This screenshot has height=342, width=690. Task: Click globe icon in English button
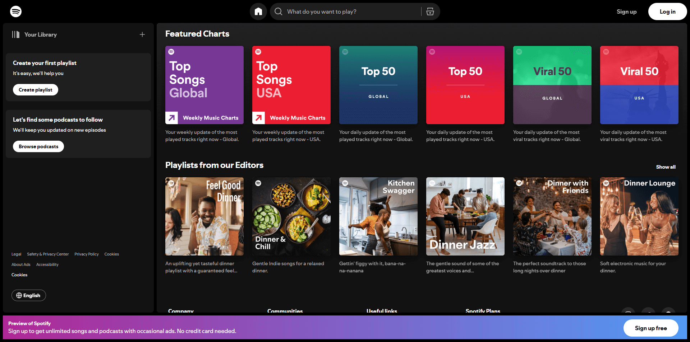click(19, 295)
